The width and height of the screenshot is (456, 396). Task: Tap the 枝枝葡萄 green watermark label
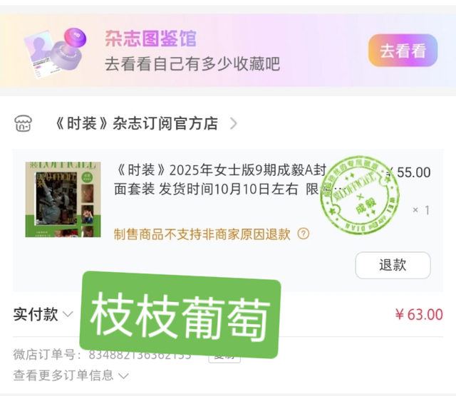(x=180, y=315)
